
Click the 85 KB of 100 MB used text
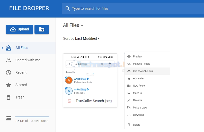[x=32, y=121]
